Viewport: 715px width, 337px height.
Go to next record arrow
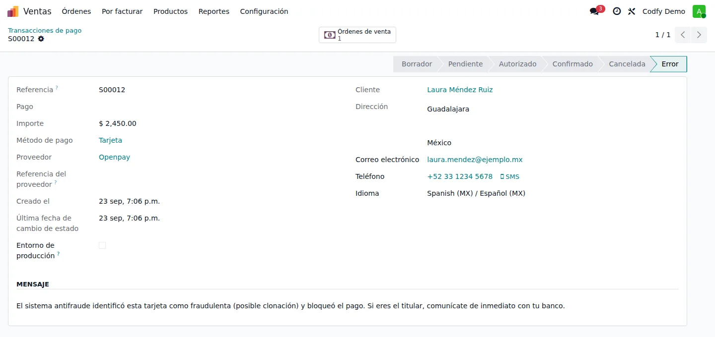coord(699,35)
